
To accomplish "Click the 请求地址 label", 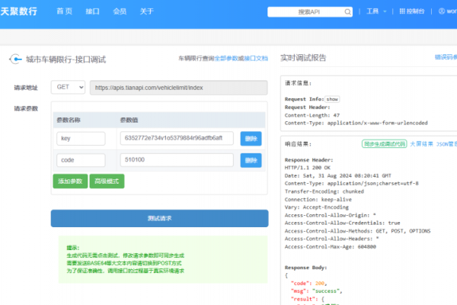I will (26, 88).
